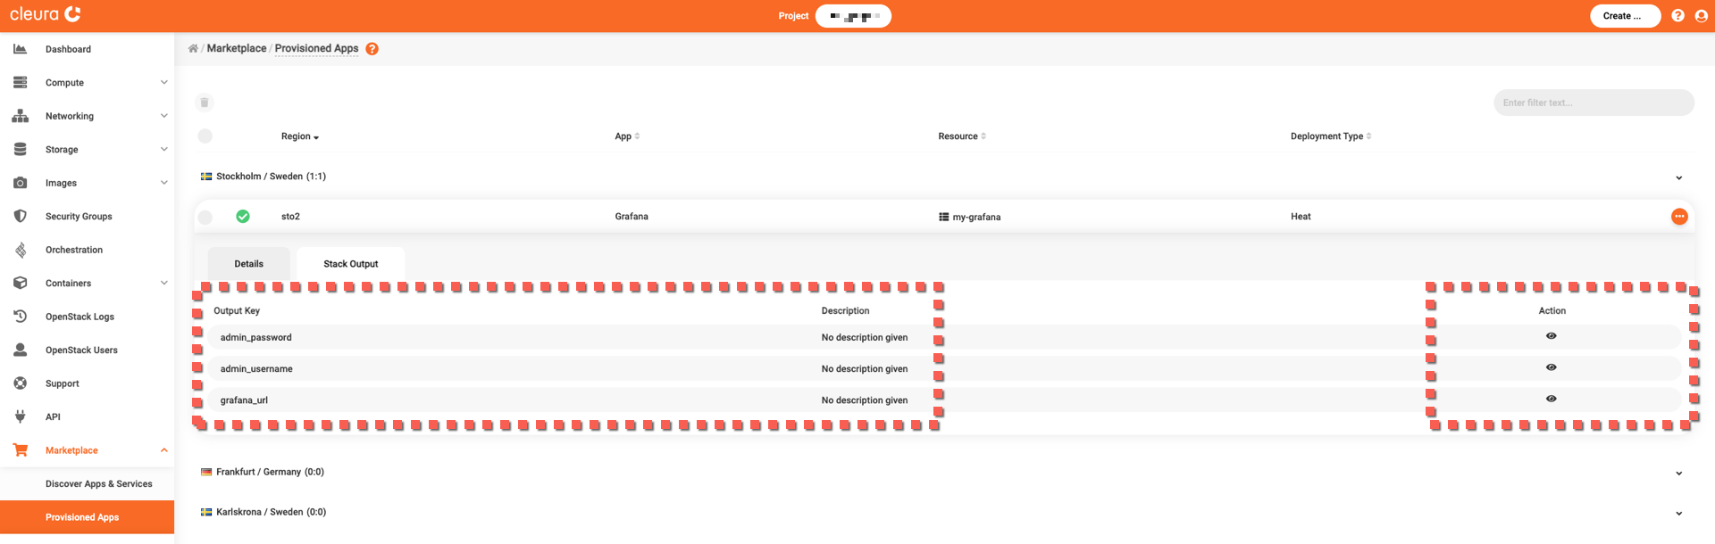Toggle the select-all checkbox in header
This screenshot has height=544, width=1715.
pos(205,136)
